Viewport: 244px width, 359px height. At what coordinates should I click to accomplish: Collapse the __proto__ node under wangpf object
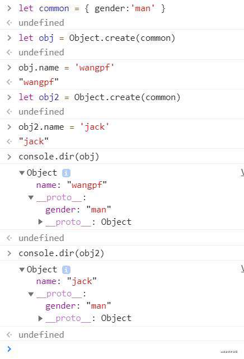(31, 197)
